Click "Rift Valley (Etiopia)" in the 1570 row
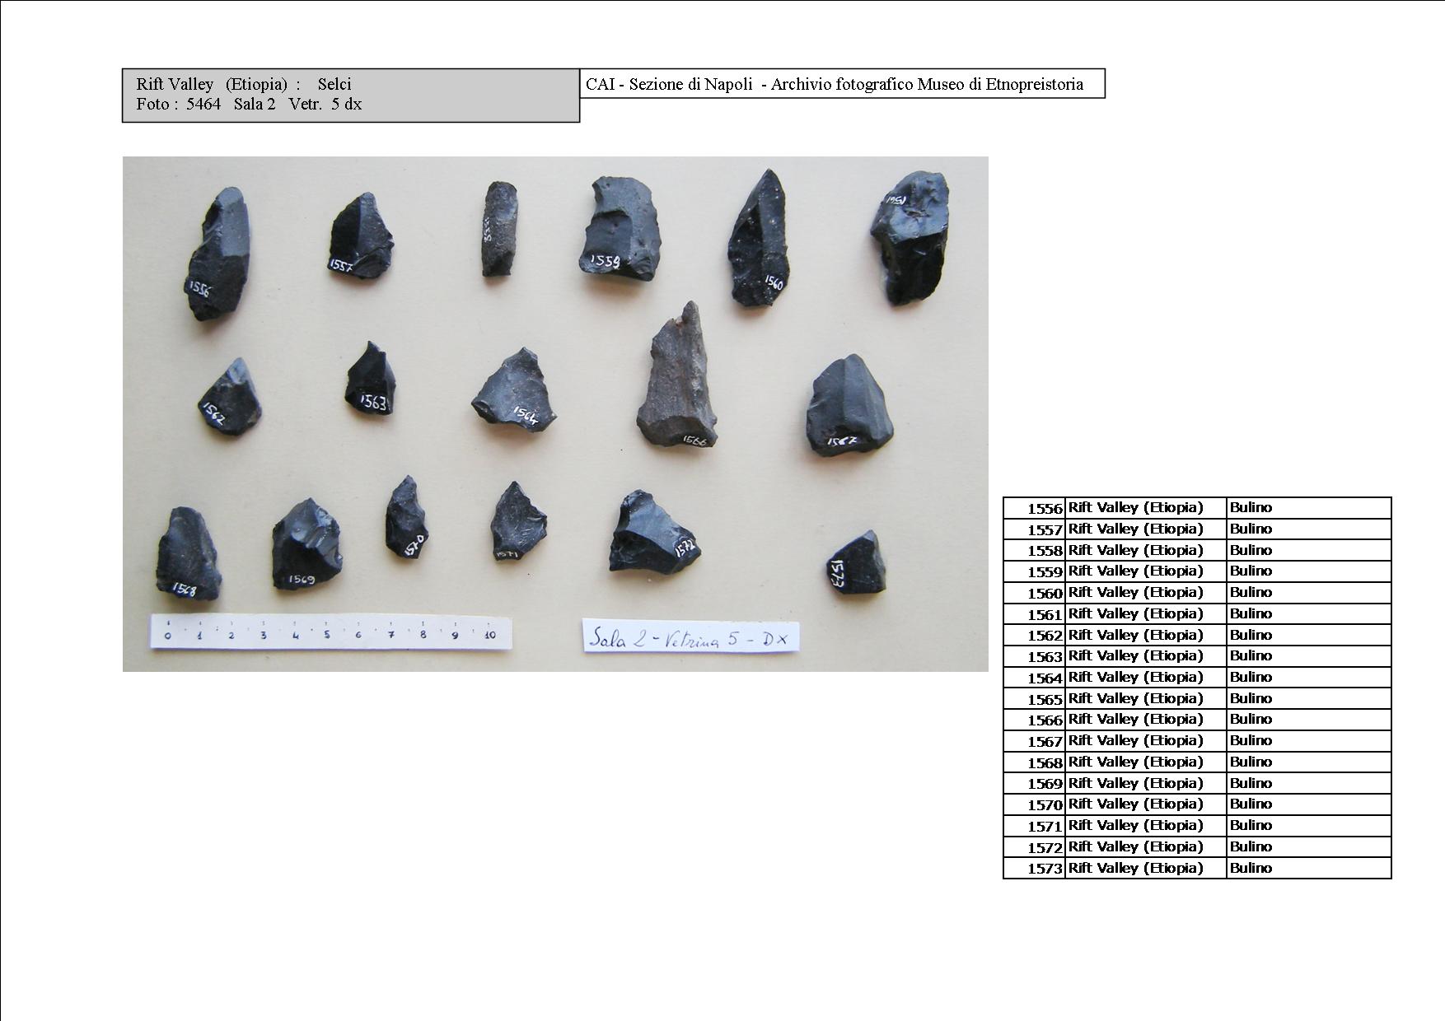 1136,804
